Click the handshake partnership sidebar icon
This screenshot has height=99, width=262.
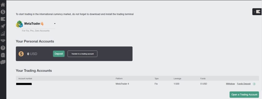[x=3, y=41]
